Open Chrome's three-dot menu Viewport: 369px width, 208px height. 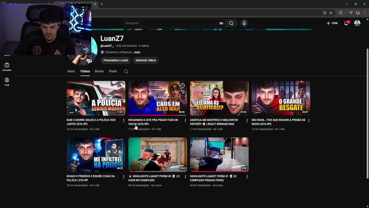click(x=365, y=13)
